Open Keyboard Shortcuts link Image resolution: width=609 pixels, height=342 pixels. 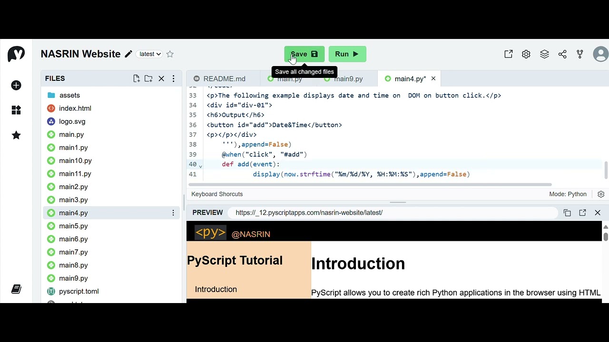[x=217, y=194]
